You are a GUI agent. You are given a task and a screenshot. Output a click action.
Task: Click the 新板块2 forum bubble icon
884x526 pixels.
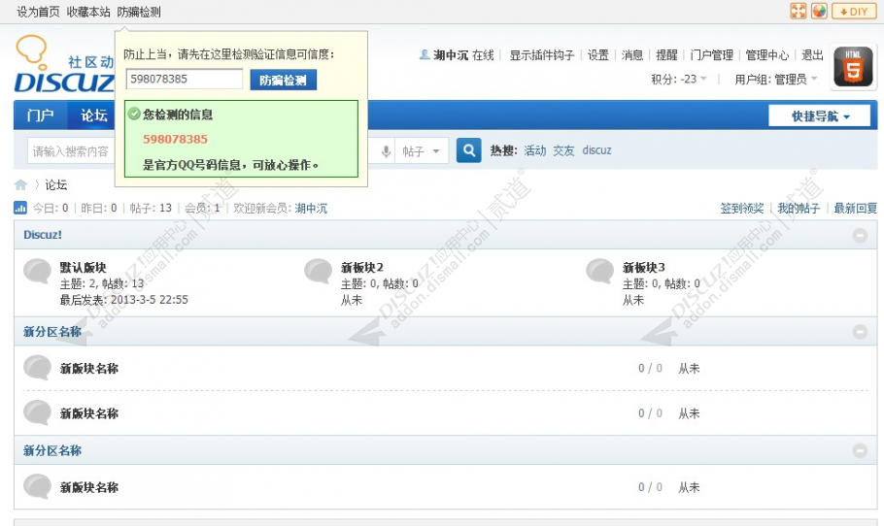[x=318, y=272]
